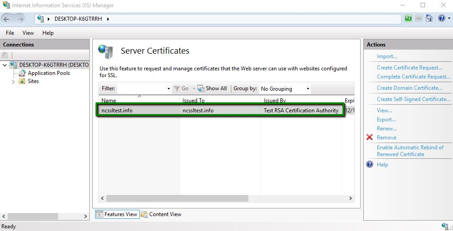Switch to the Content View tab
Viewport: 453px width, 231px height.
click(x=161, y=214)
